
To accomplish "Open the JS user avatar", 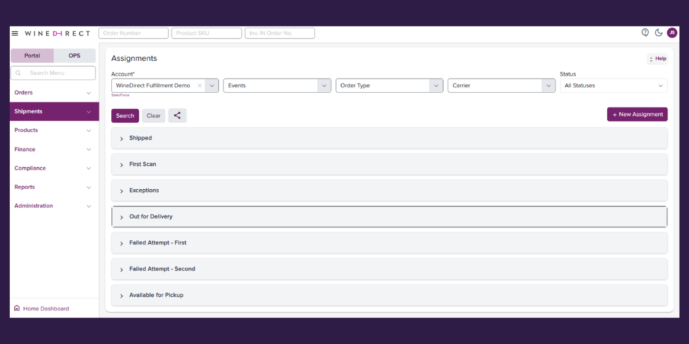I will click(x=672, y=33).
